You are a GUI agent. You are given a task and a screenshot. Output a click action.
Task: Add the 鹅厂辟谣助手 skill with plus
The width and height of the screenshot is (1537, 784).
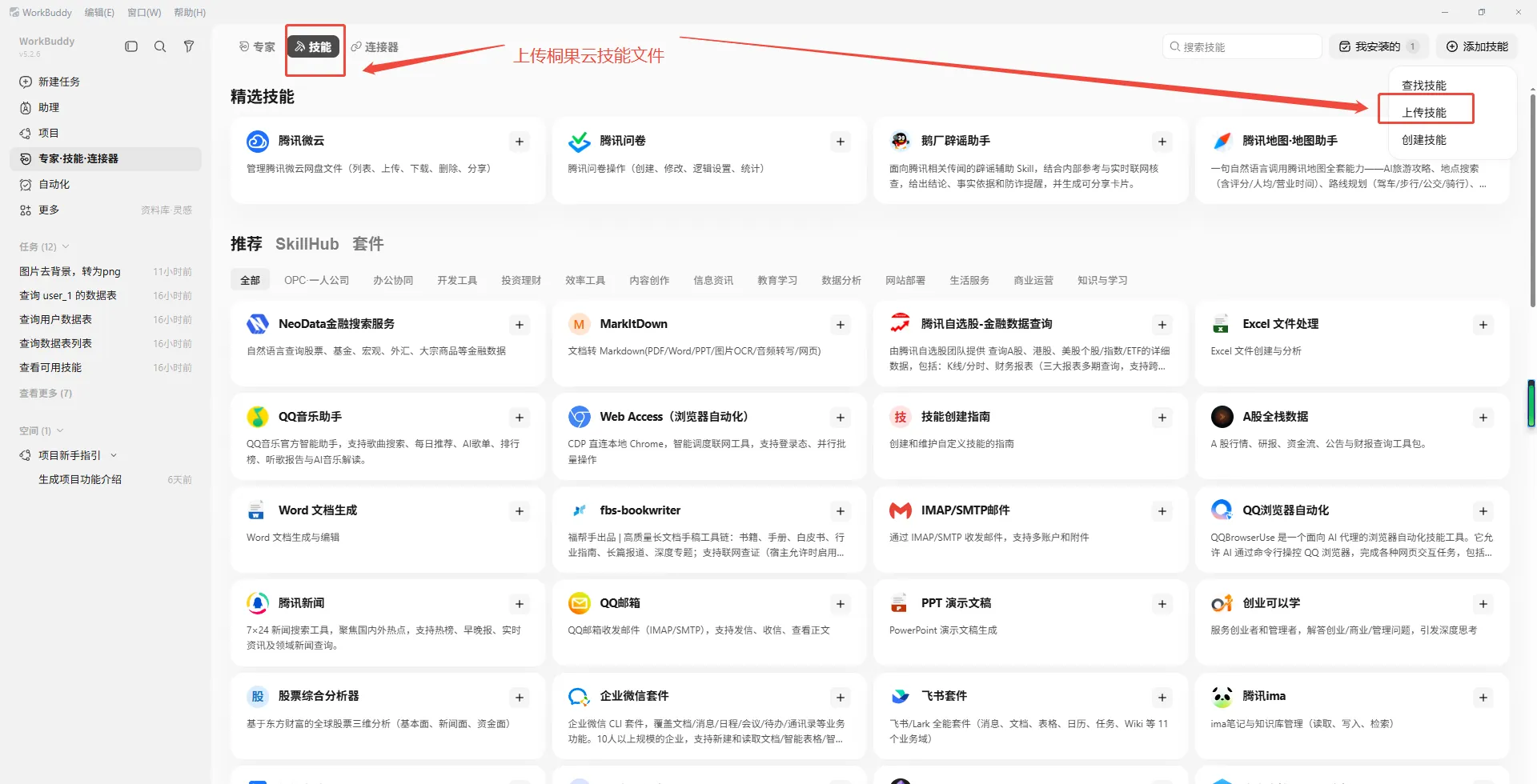[1162, 142]
